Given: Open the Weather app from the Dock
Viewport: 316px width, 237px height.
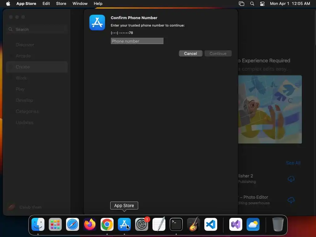Looking at the screenshot, I should [x=253, y=224].
